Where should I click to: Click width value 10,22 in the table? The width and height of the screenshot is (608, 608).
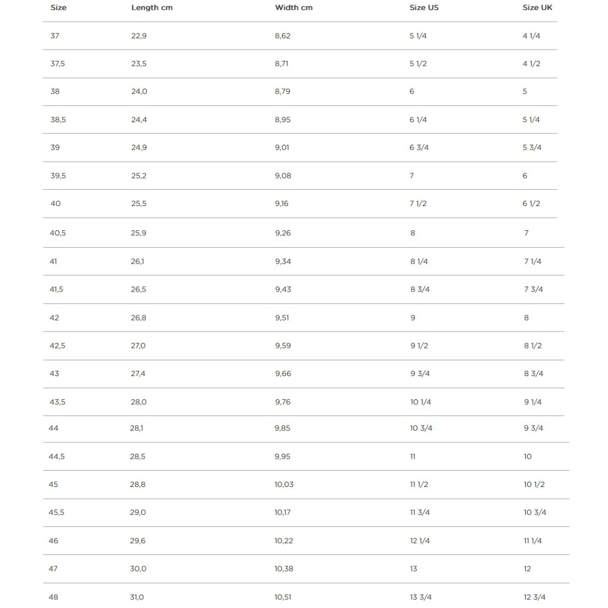click(x=284, y=541)
